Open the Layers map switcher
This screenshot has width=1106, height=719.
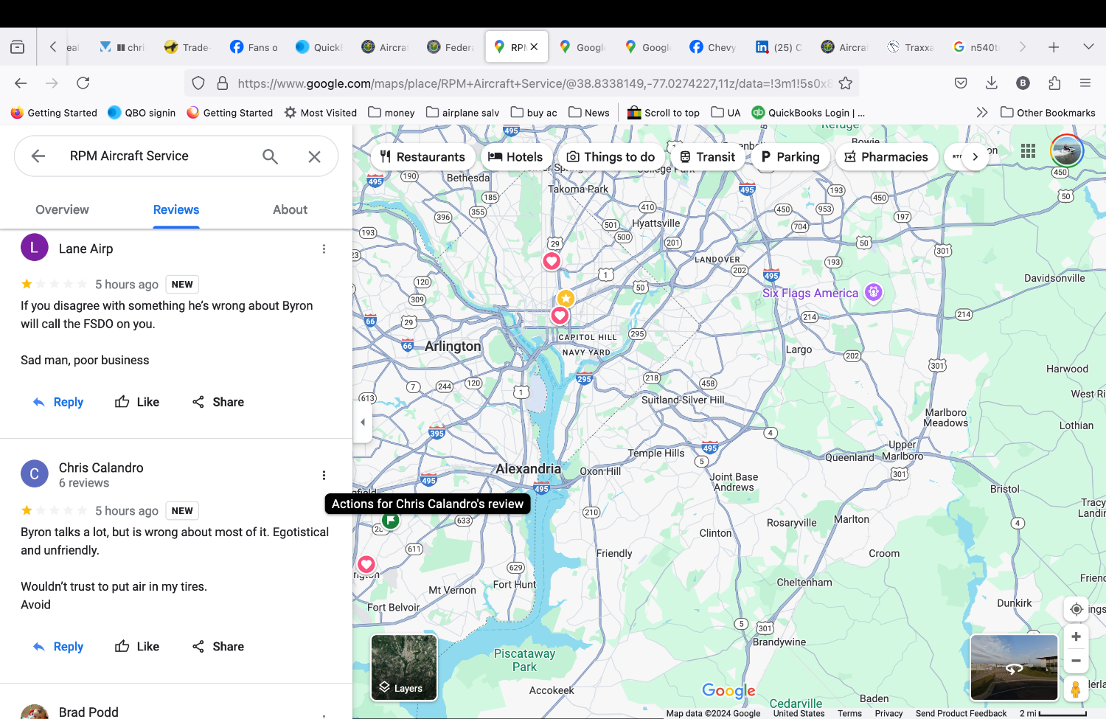404,667
